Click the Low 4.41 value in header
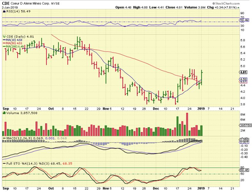Image resolution: width=252 pixels, height=192 pixels. 156,7
